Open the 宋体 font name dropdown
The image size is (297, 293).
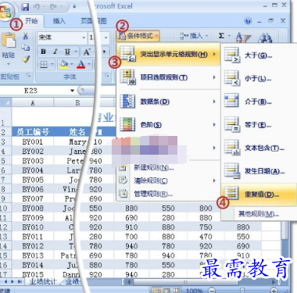[x=84, y=38]
